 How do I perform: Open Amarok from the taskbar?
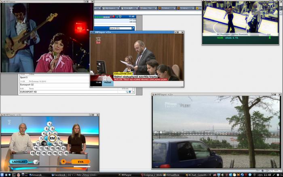click(36, 175)
